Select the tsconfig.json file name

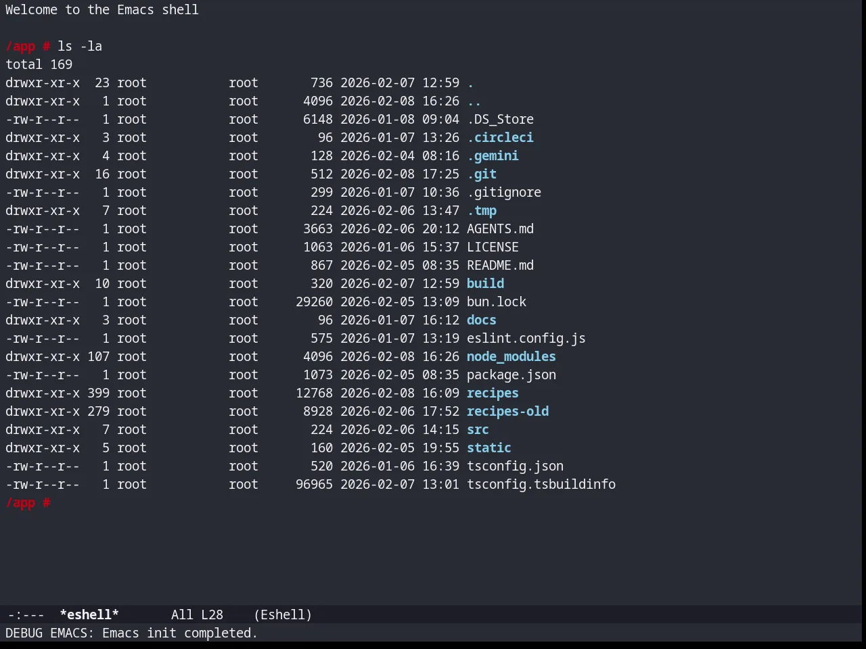[x=515, y=466]
